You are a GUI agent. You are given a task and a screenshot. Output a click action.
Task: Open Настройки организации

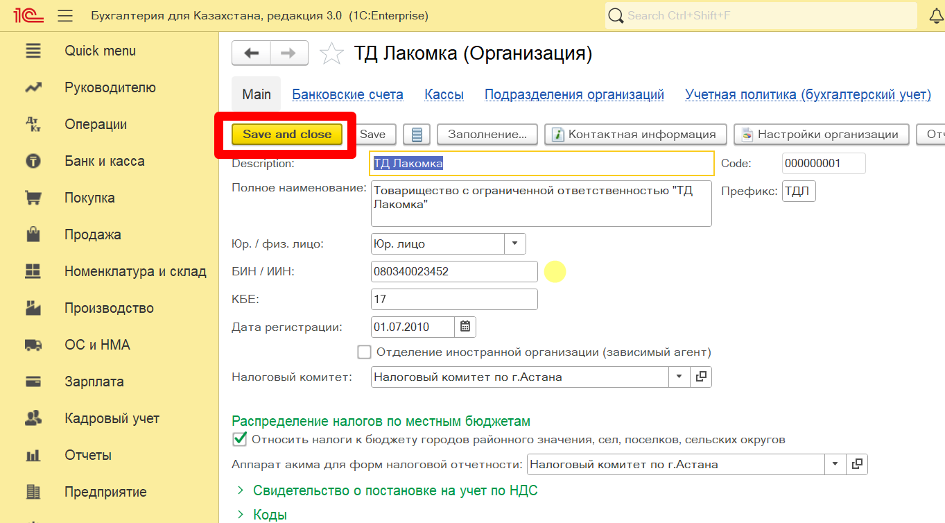pos(821,135)
